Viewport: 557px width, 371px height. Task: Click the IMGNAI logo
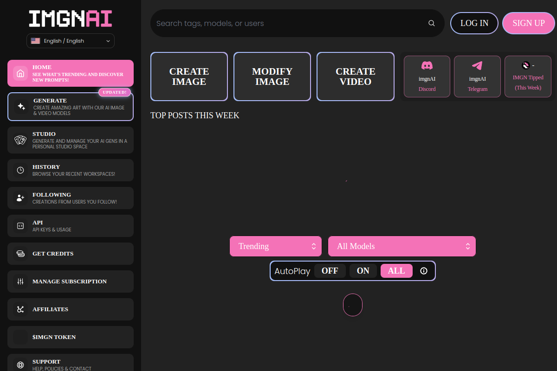71,19
